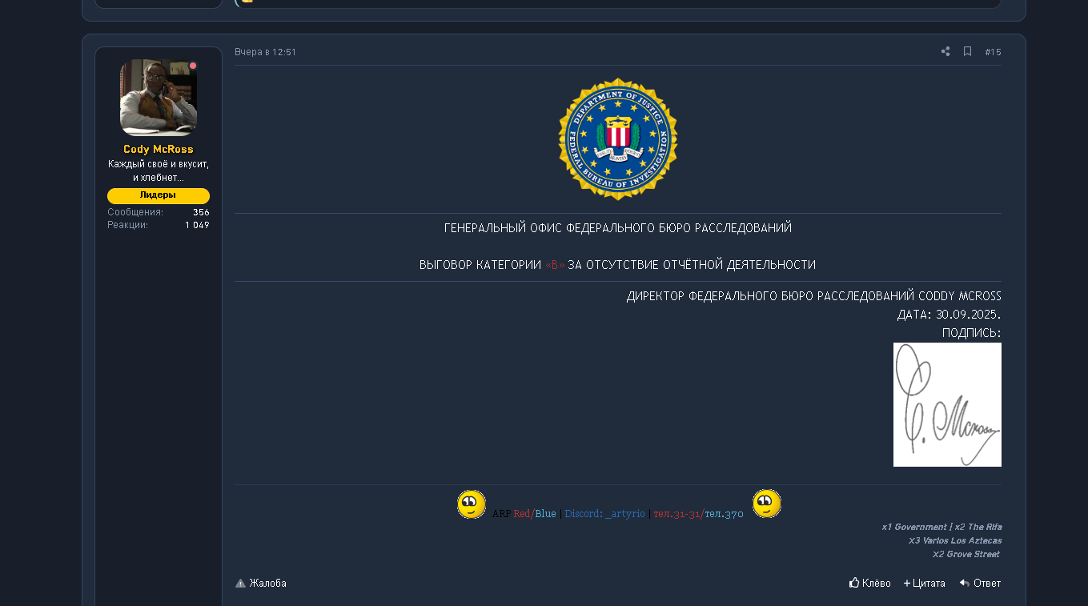The height and width of the screenshot is (606, 1088).
Task: Quote the post using Цитата
Action: click(x=925, y=583)
